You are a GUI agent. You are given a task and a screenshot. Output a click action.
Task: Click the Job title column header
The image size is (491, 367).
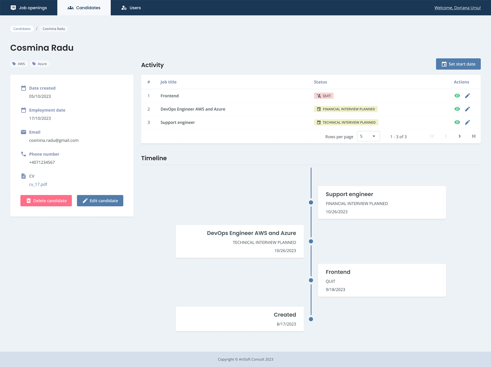coord(168,82)
